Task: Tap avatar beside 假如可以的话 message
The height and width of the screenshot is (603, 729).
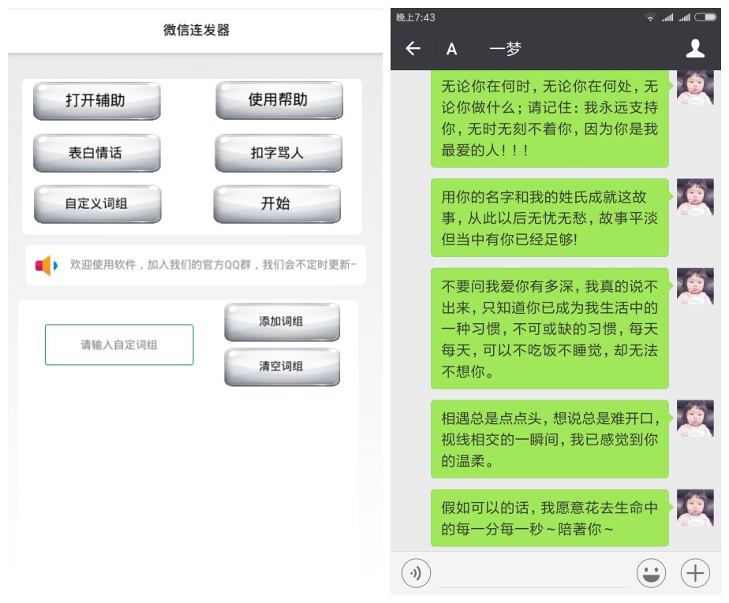Action: click(x=695, y=508)
